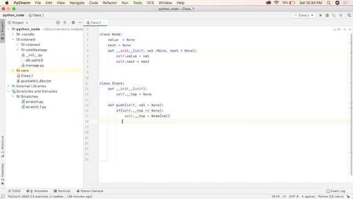Open the Python Console
The image size is (353, 199).
pyautogui.click(x=90, y=191)
